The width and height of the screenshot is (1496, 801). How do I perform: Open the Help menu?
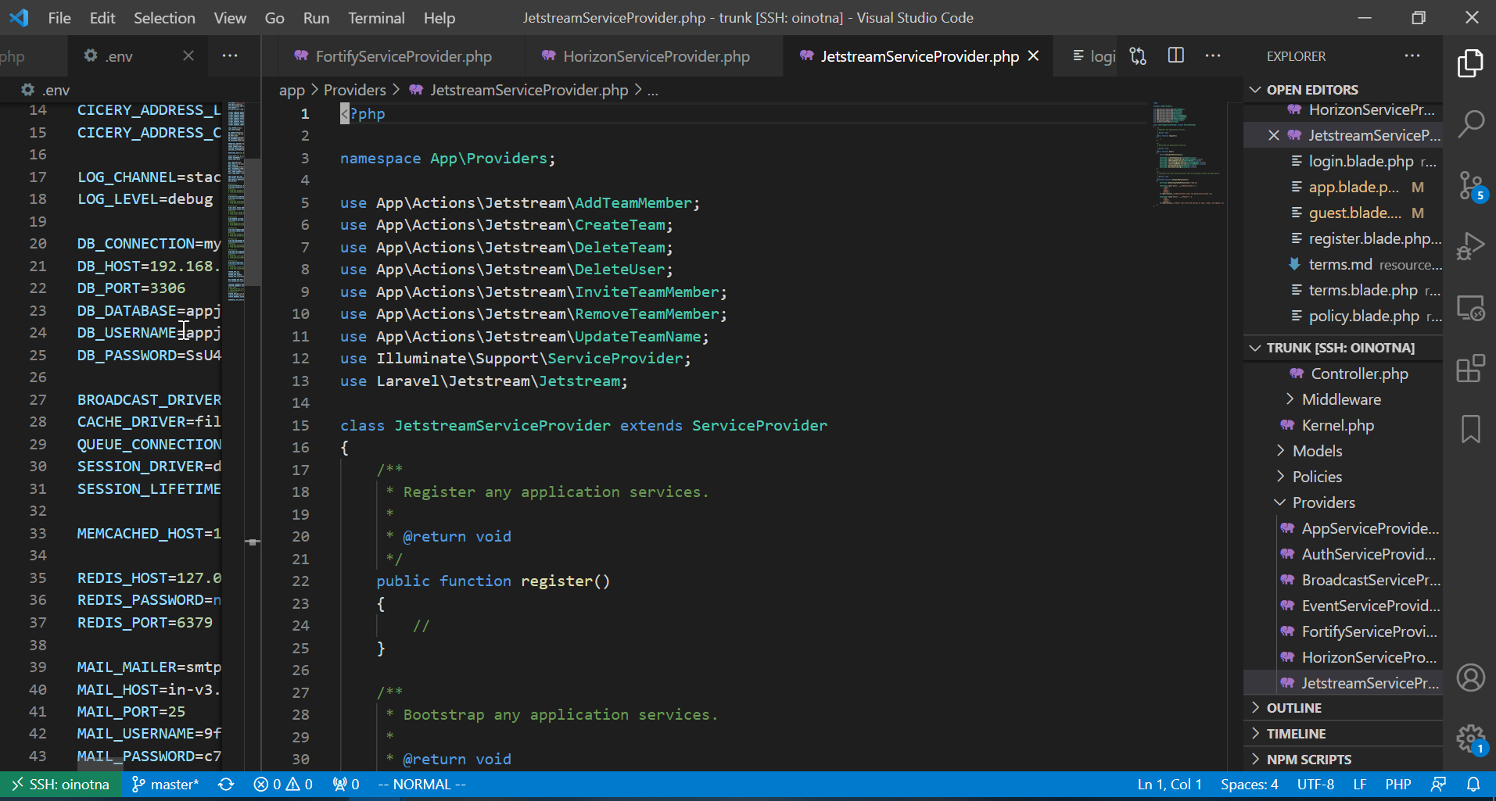click(439, 18)
